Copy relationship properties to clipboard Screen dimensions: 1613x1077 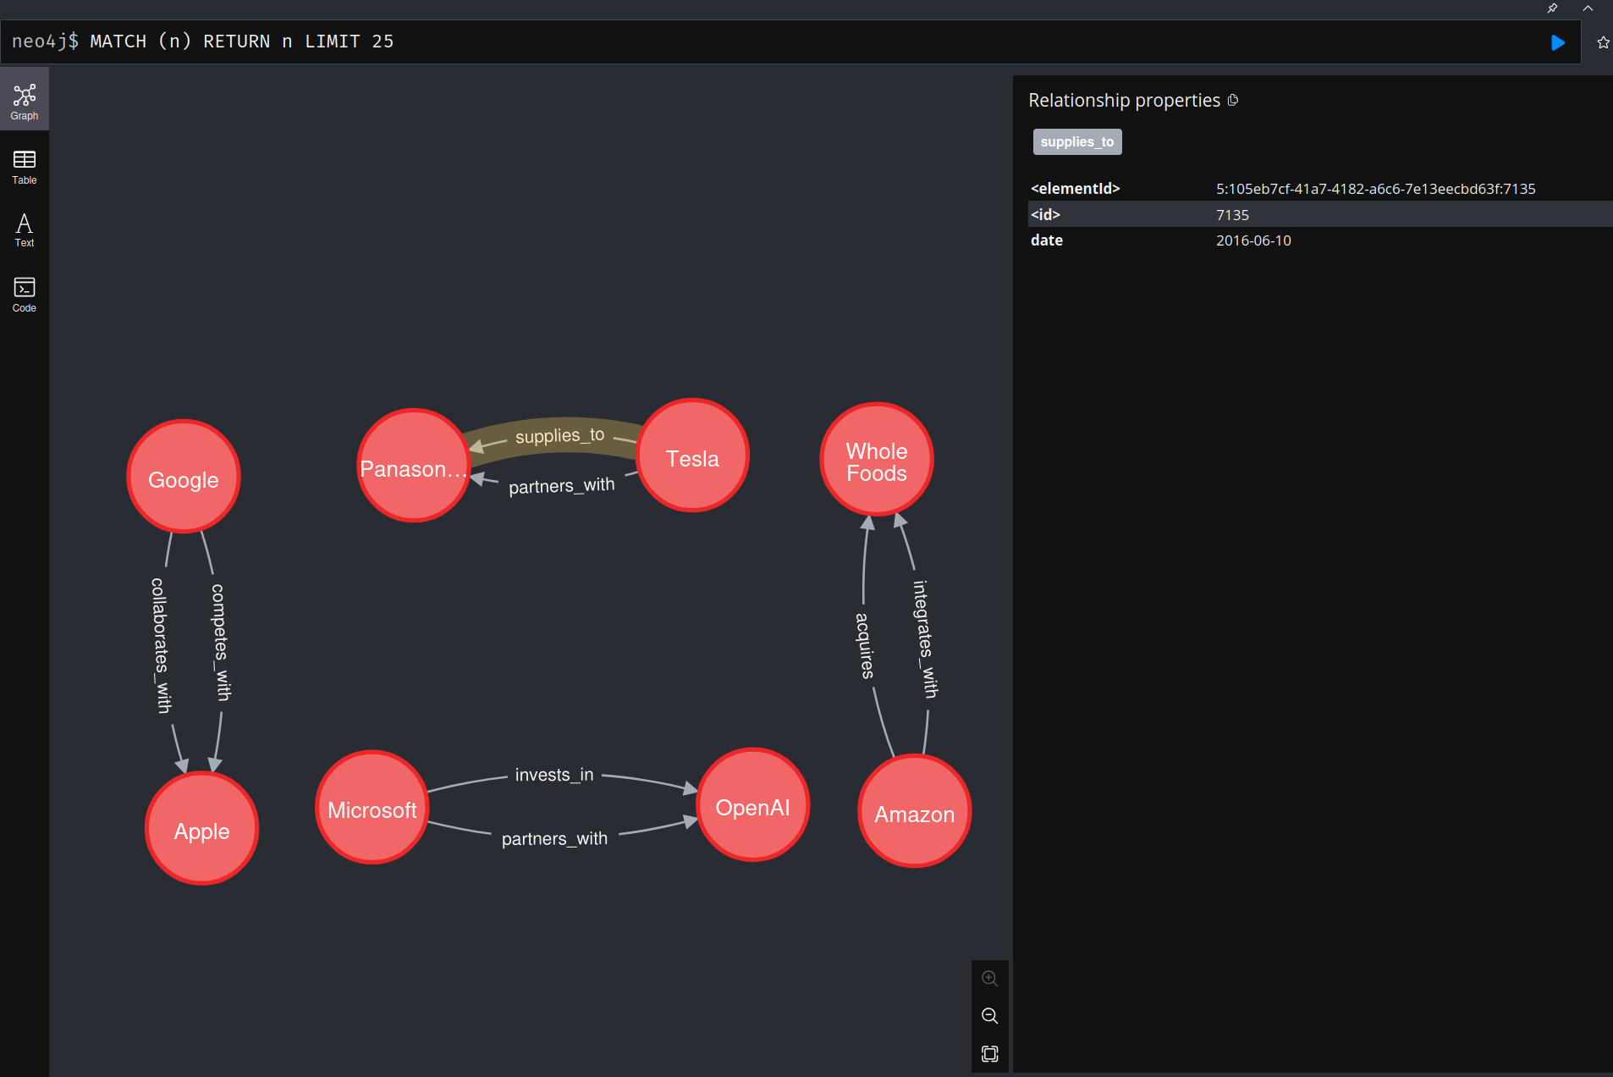1233,101
